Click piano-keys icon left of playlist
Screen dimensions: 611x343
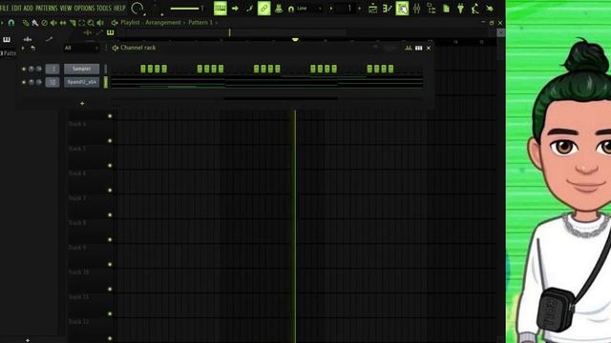click(x=7, y=39)
